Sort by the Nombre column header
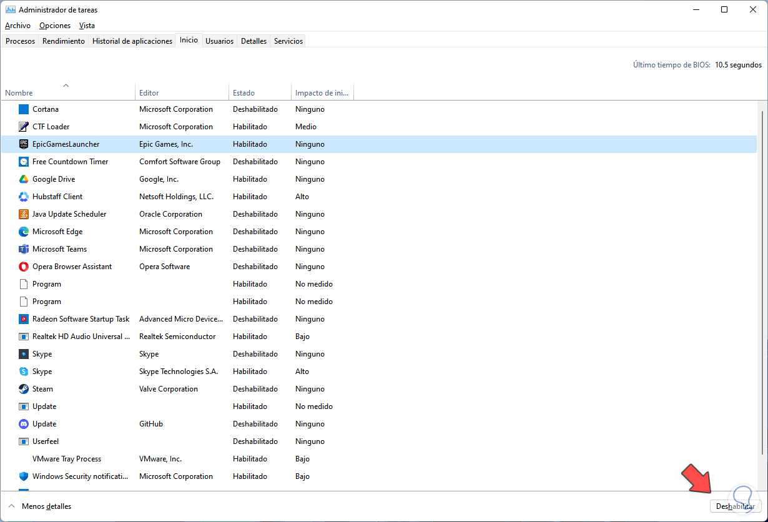Viewport: 768px width, 522px height. click(67, 91)
